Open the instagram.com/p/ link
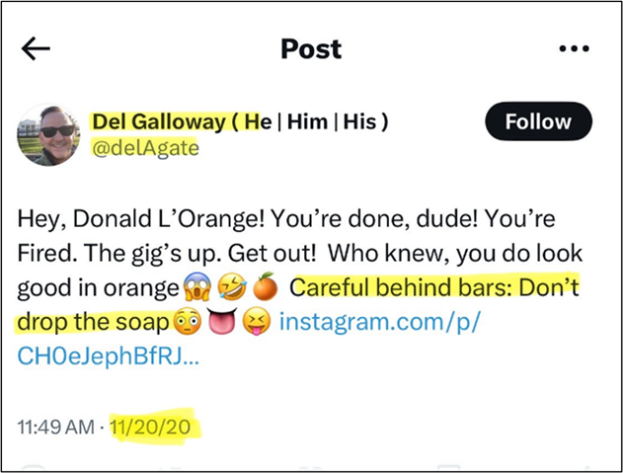The width and height of the screenshot is (623, 473). coord(387,323)
